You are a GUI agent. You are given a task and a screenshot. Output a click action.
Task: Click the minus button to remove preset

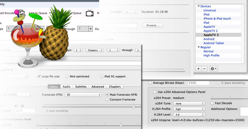204,69
